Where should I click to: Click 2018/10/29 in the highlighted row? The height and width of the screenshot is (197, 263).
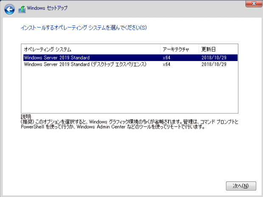(214, 58)
